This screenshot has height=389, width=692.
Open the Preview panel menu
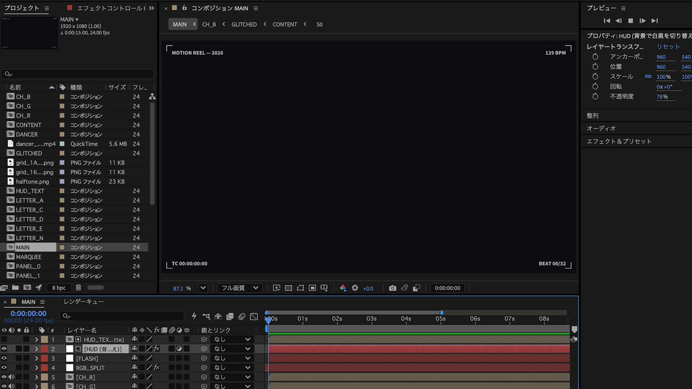(623, 8)
